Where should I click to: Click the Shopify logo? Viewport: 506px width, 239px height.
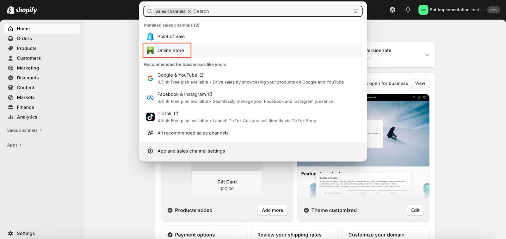pyautogui.click(x=22, y=10)
